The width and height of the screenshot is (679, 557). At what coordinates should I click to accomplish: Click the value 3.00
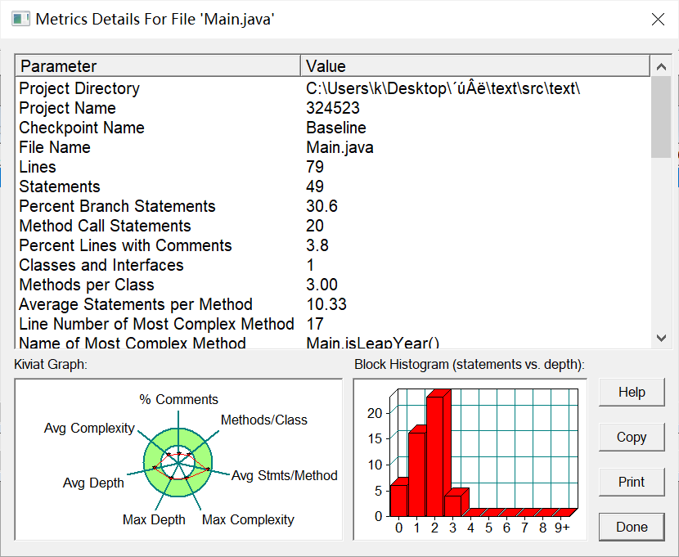pyautogui.click(x=322, y=285)
